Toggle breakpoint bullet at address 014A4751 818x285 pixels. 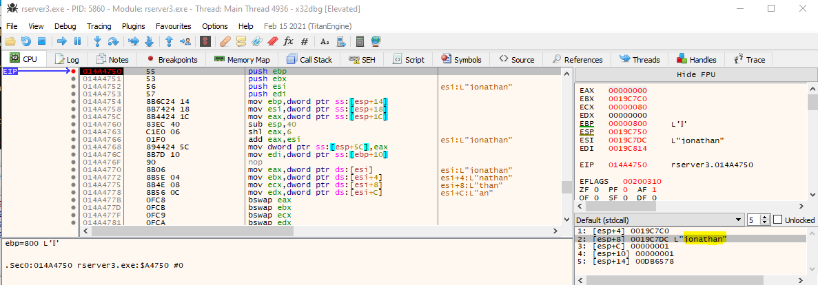point(74,78)
